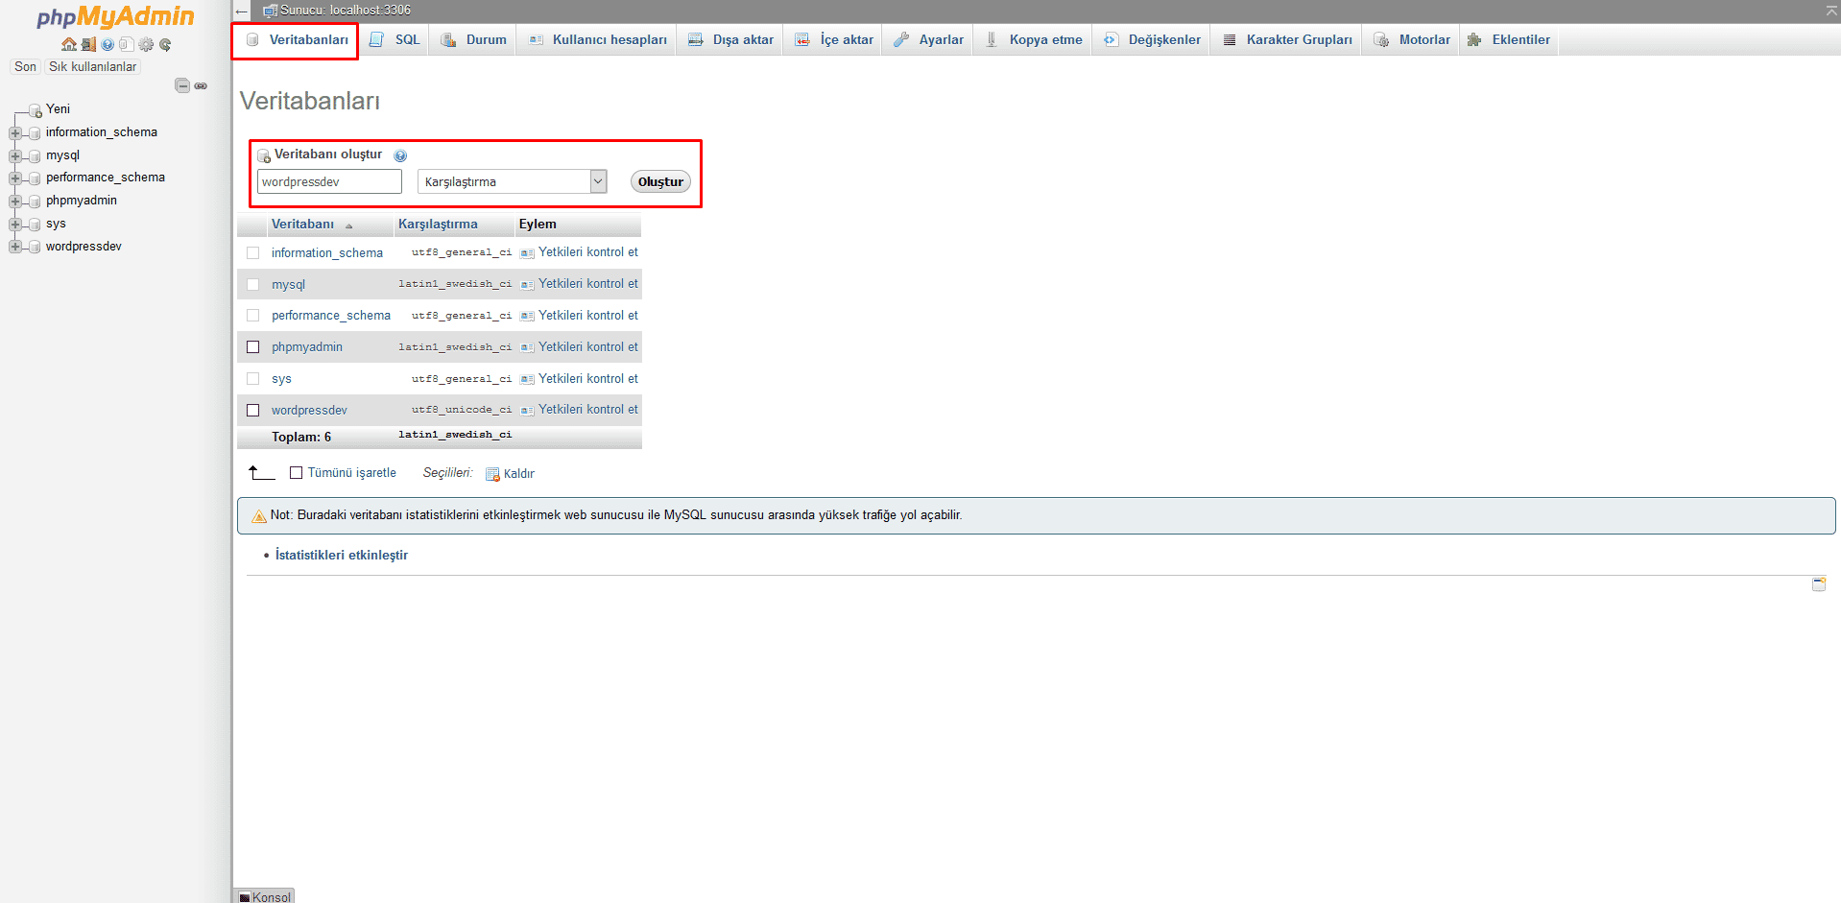Expand sys node in the sidebar tree

14,225
